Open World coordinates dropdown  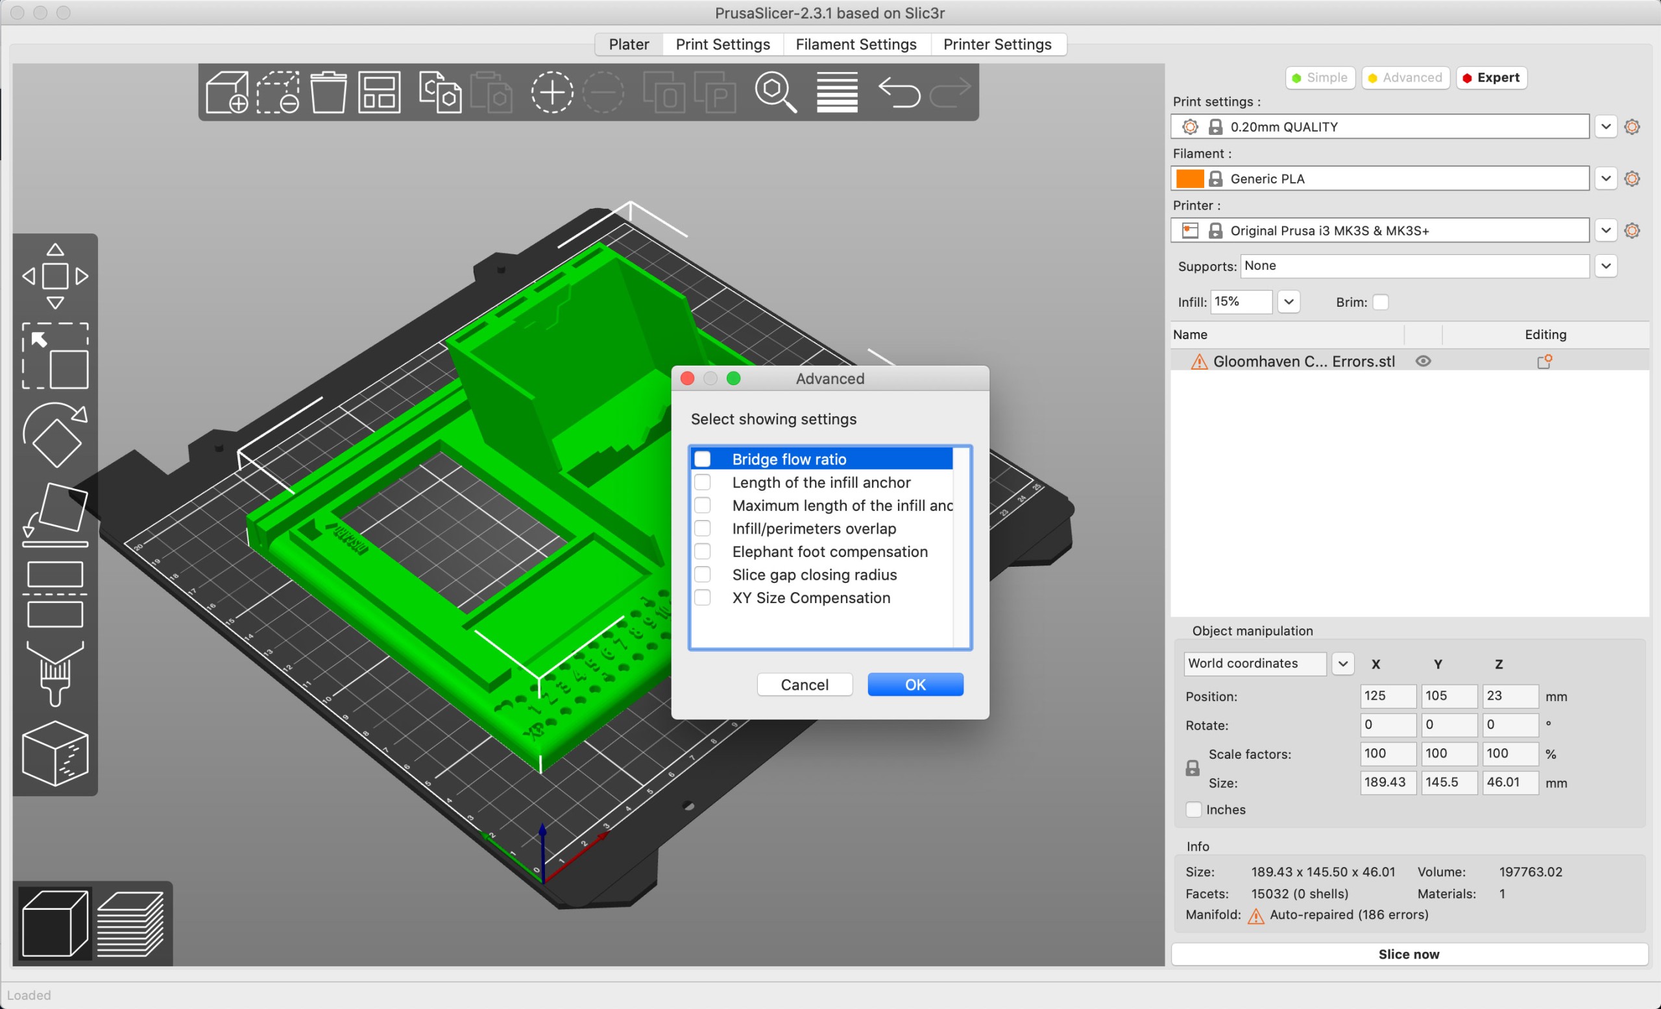point(1342,663)
